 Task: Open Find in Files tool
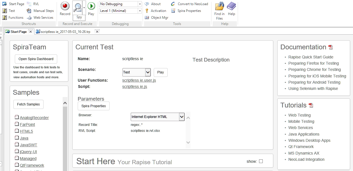(x=219, y=6)
